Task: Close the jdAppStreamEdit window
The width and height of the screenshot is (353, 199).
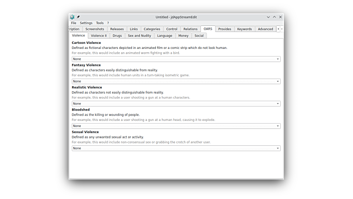Action: pyautogui.click(x=280, y=17)
